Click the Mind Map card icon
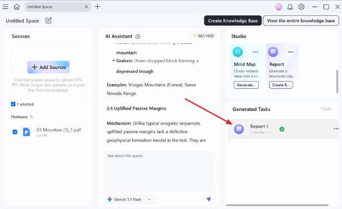 click(x=238, y=52)
